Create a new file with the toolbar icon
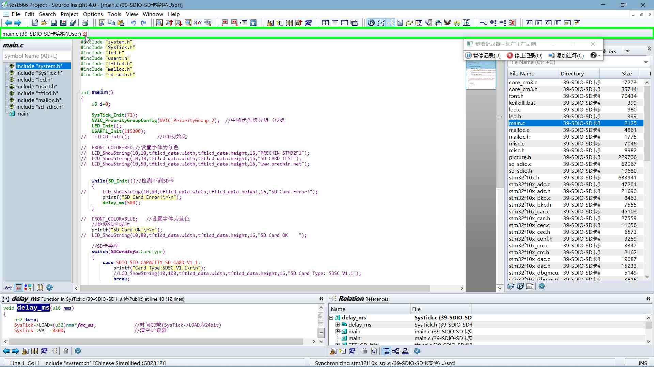 coord(35,23)
